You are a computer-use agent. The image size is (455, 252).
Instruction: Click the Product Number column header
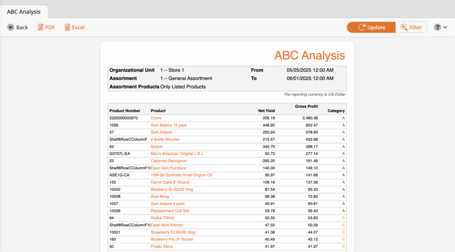click(x=125, y=110)
